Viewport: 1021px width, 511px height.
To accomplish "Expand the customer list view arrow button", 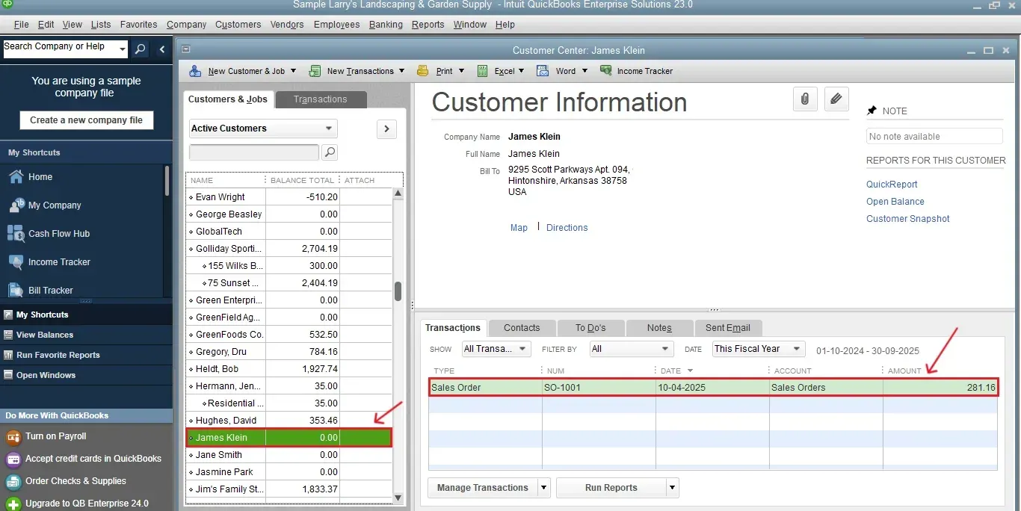I will tap(386, 128).
